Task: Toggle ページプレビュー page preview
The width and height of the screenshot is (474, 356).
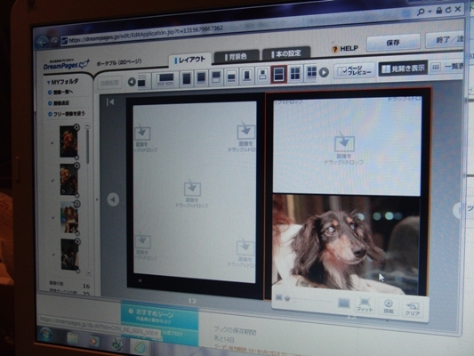Action: click(x=354, y=71)
